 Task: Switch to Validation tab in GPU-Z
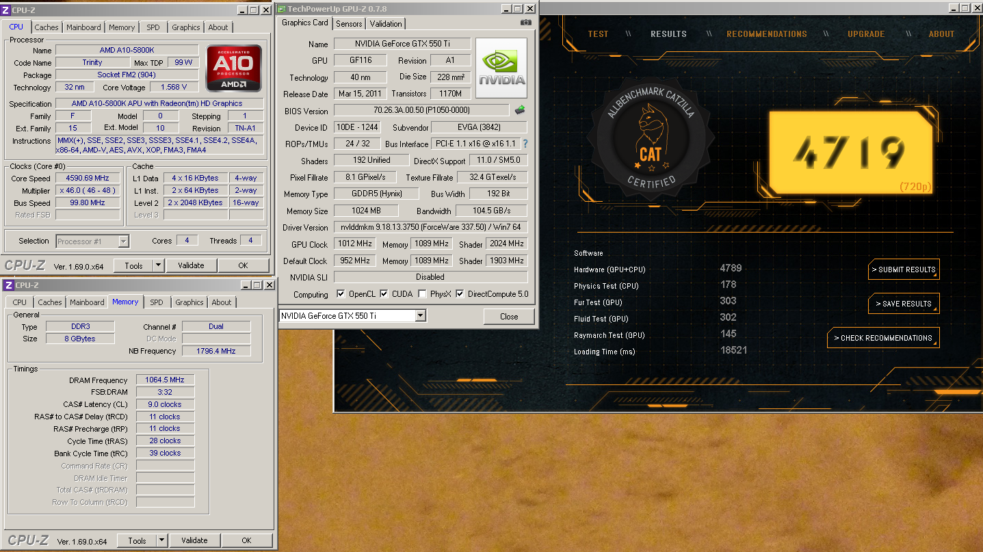386,23
